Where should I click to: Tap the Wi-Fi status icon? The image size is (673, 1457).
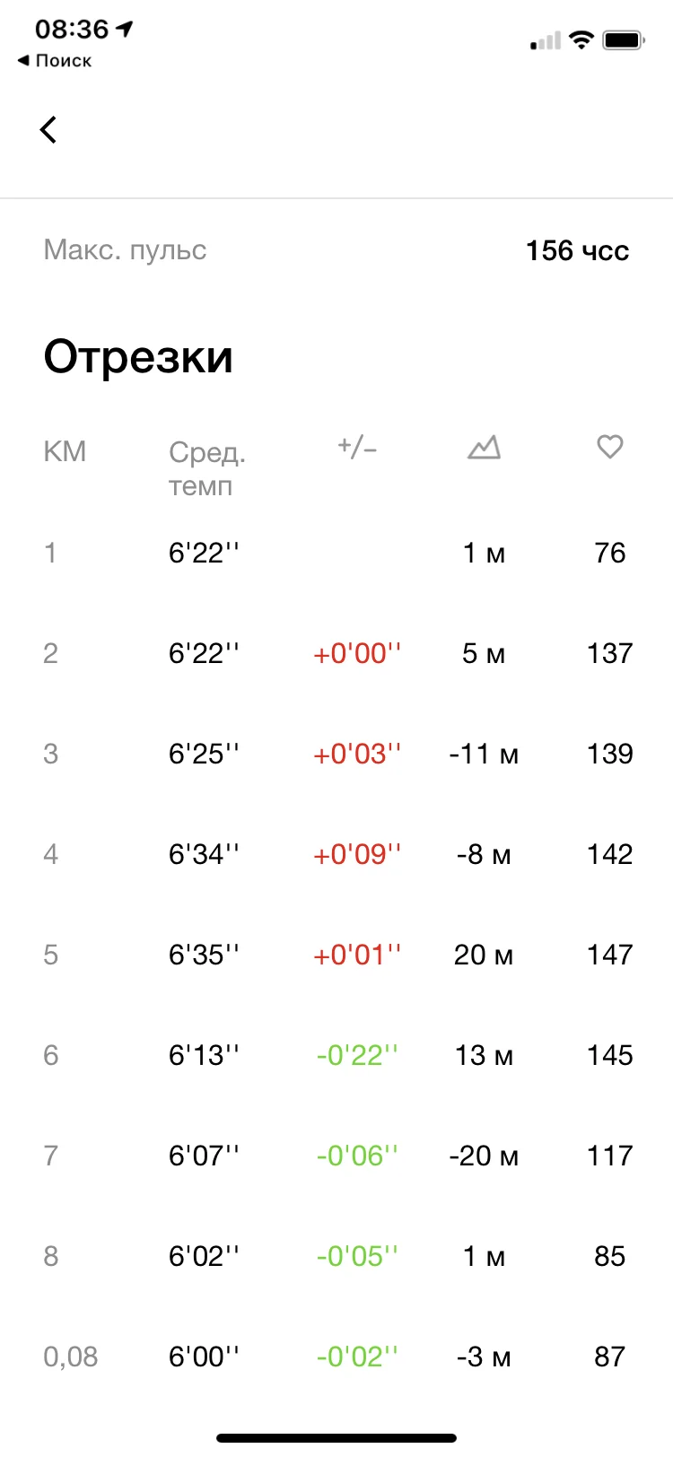[x=581, y=40]
